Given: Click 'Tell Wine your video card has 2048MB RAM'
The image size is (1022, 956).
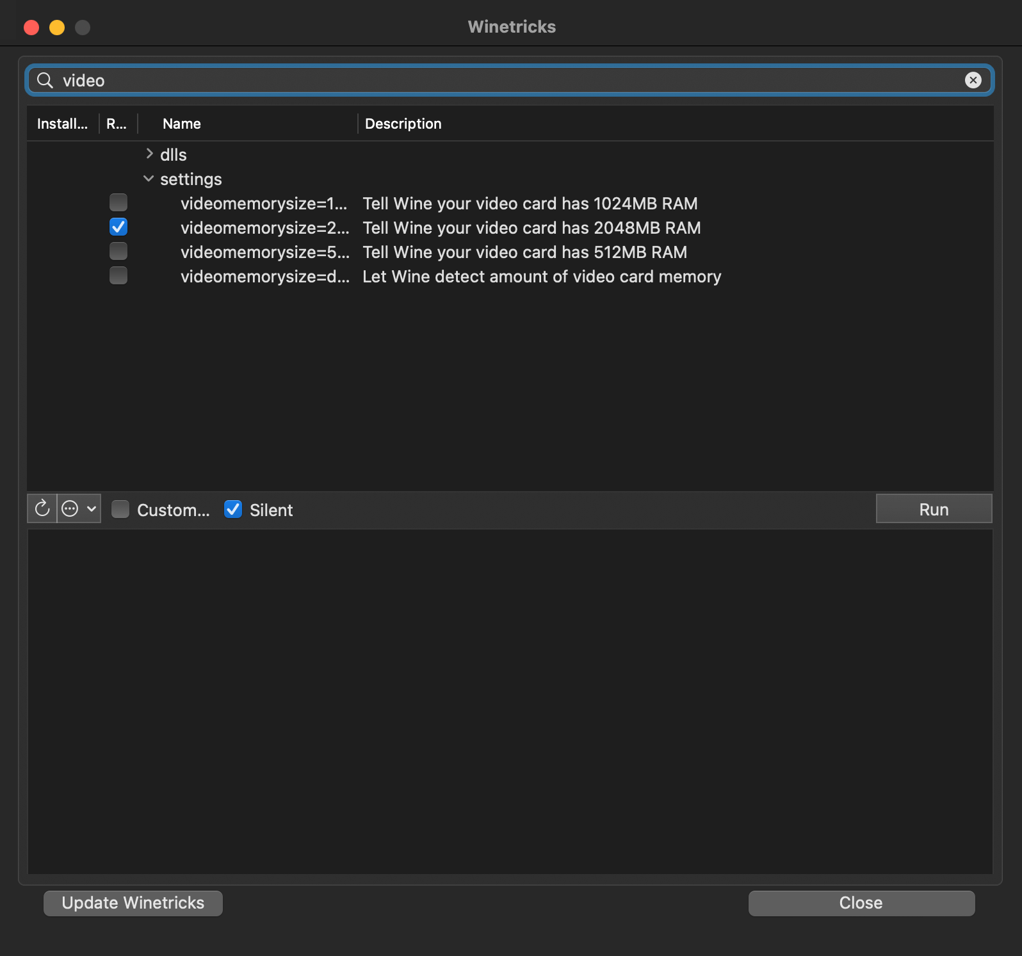Looking at the screenshot, I should (531, 228).
